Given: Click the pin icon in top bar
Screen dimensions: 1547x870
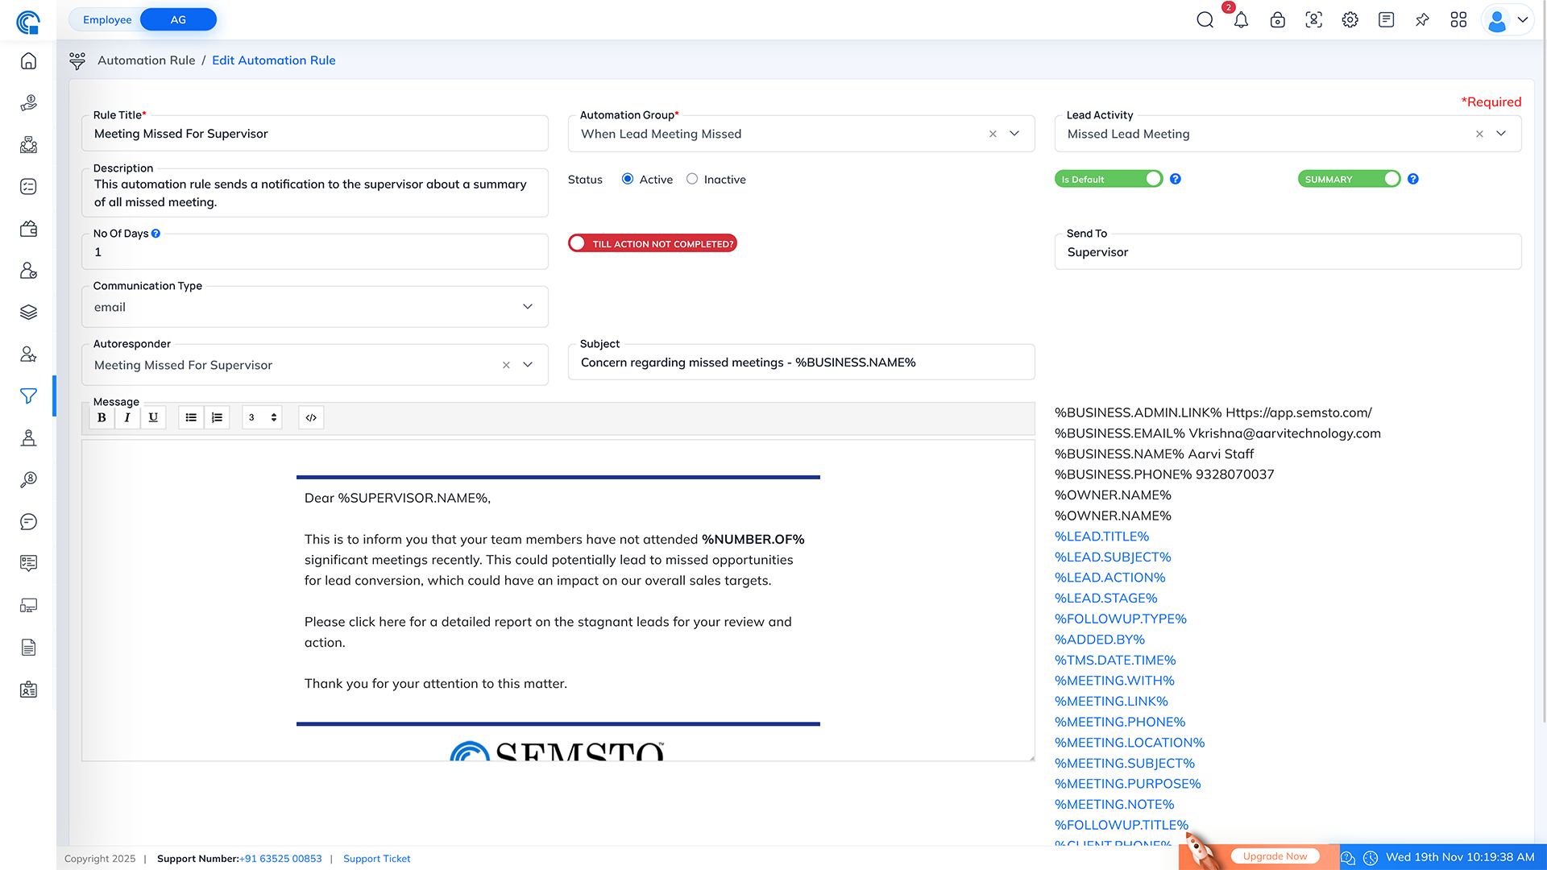Looking at the screenshot, I should [x=1422, y=20].
